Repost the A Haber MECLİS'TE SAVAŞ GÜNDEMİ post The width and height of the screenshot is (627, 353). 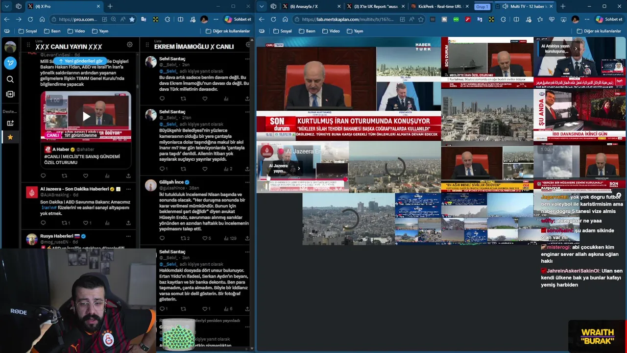64,176
